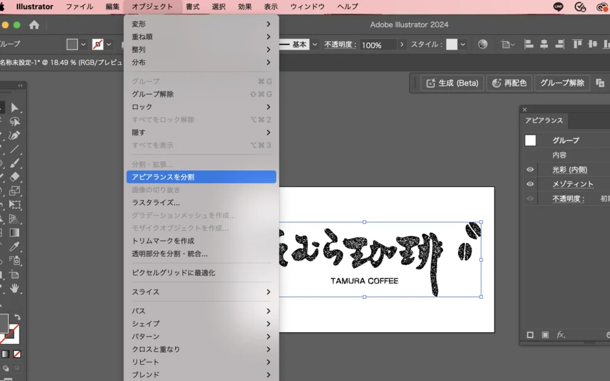Image resolution: width=610 pixels, height=381 pixels.
Task: Hide the 光彩 (内側) effect
Action: pyautogui.click(x=530, y=170)
